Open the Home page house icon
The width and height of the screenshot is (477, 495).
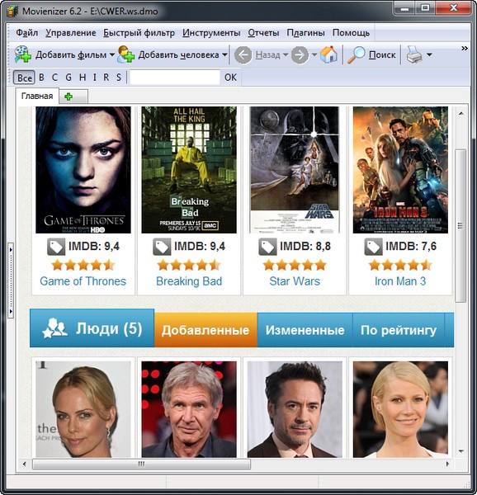(x=328, y=54)
